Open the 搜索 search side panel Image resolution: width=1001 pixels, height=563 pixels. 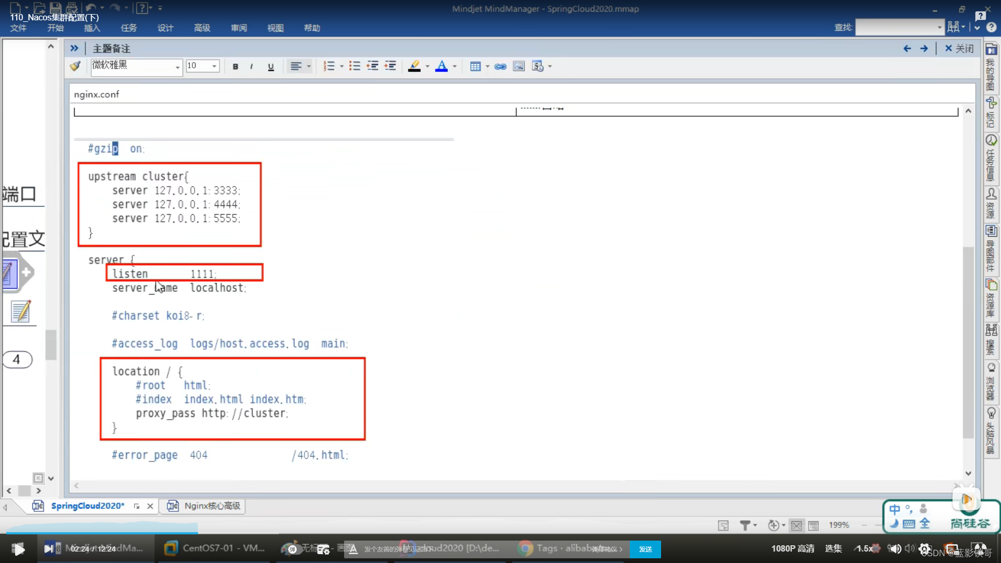(x=991, y=340)
